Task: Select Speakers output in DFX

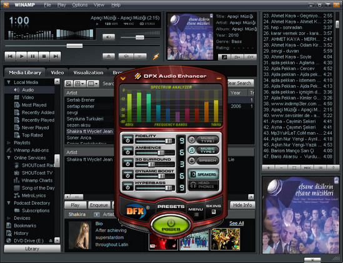Action: 204,174
